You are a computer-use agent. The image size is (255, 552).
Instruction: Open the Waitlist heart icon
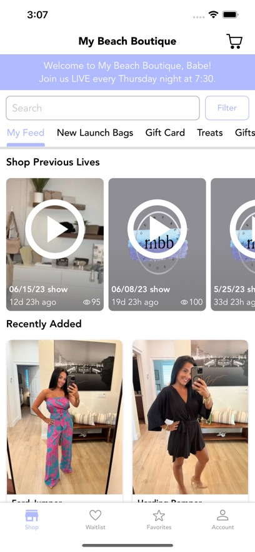pos(96,516)
